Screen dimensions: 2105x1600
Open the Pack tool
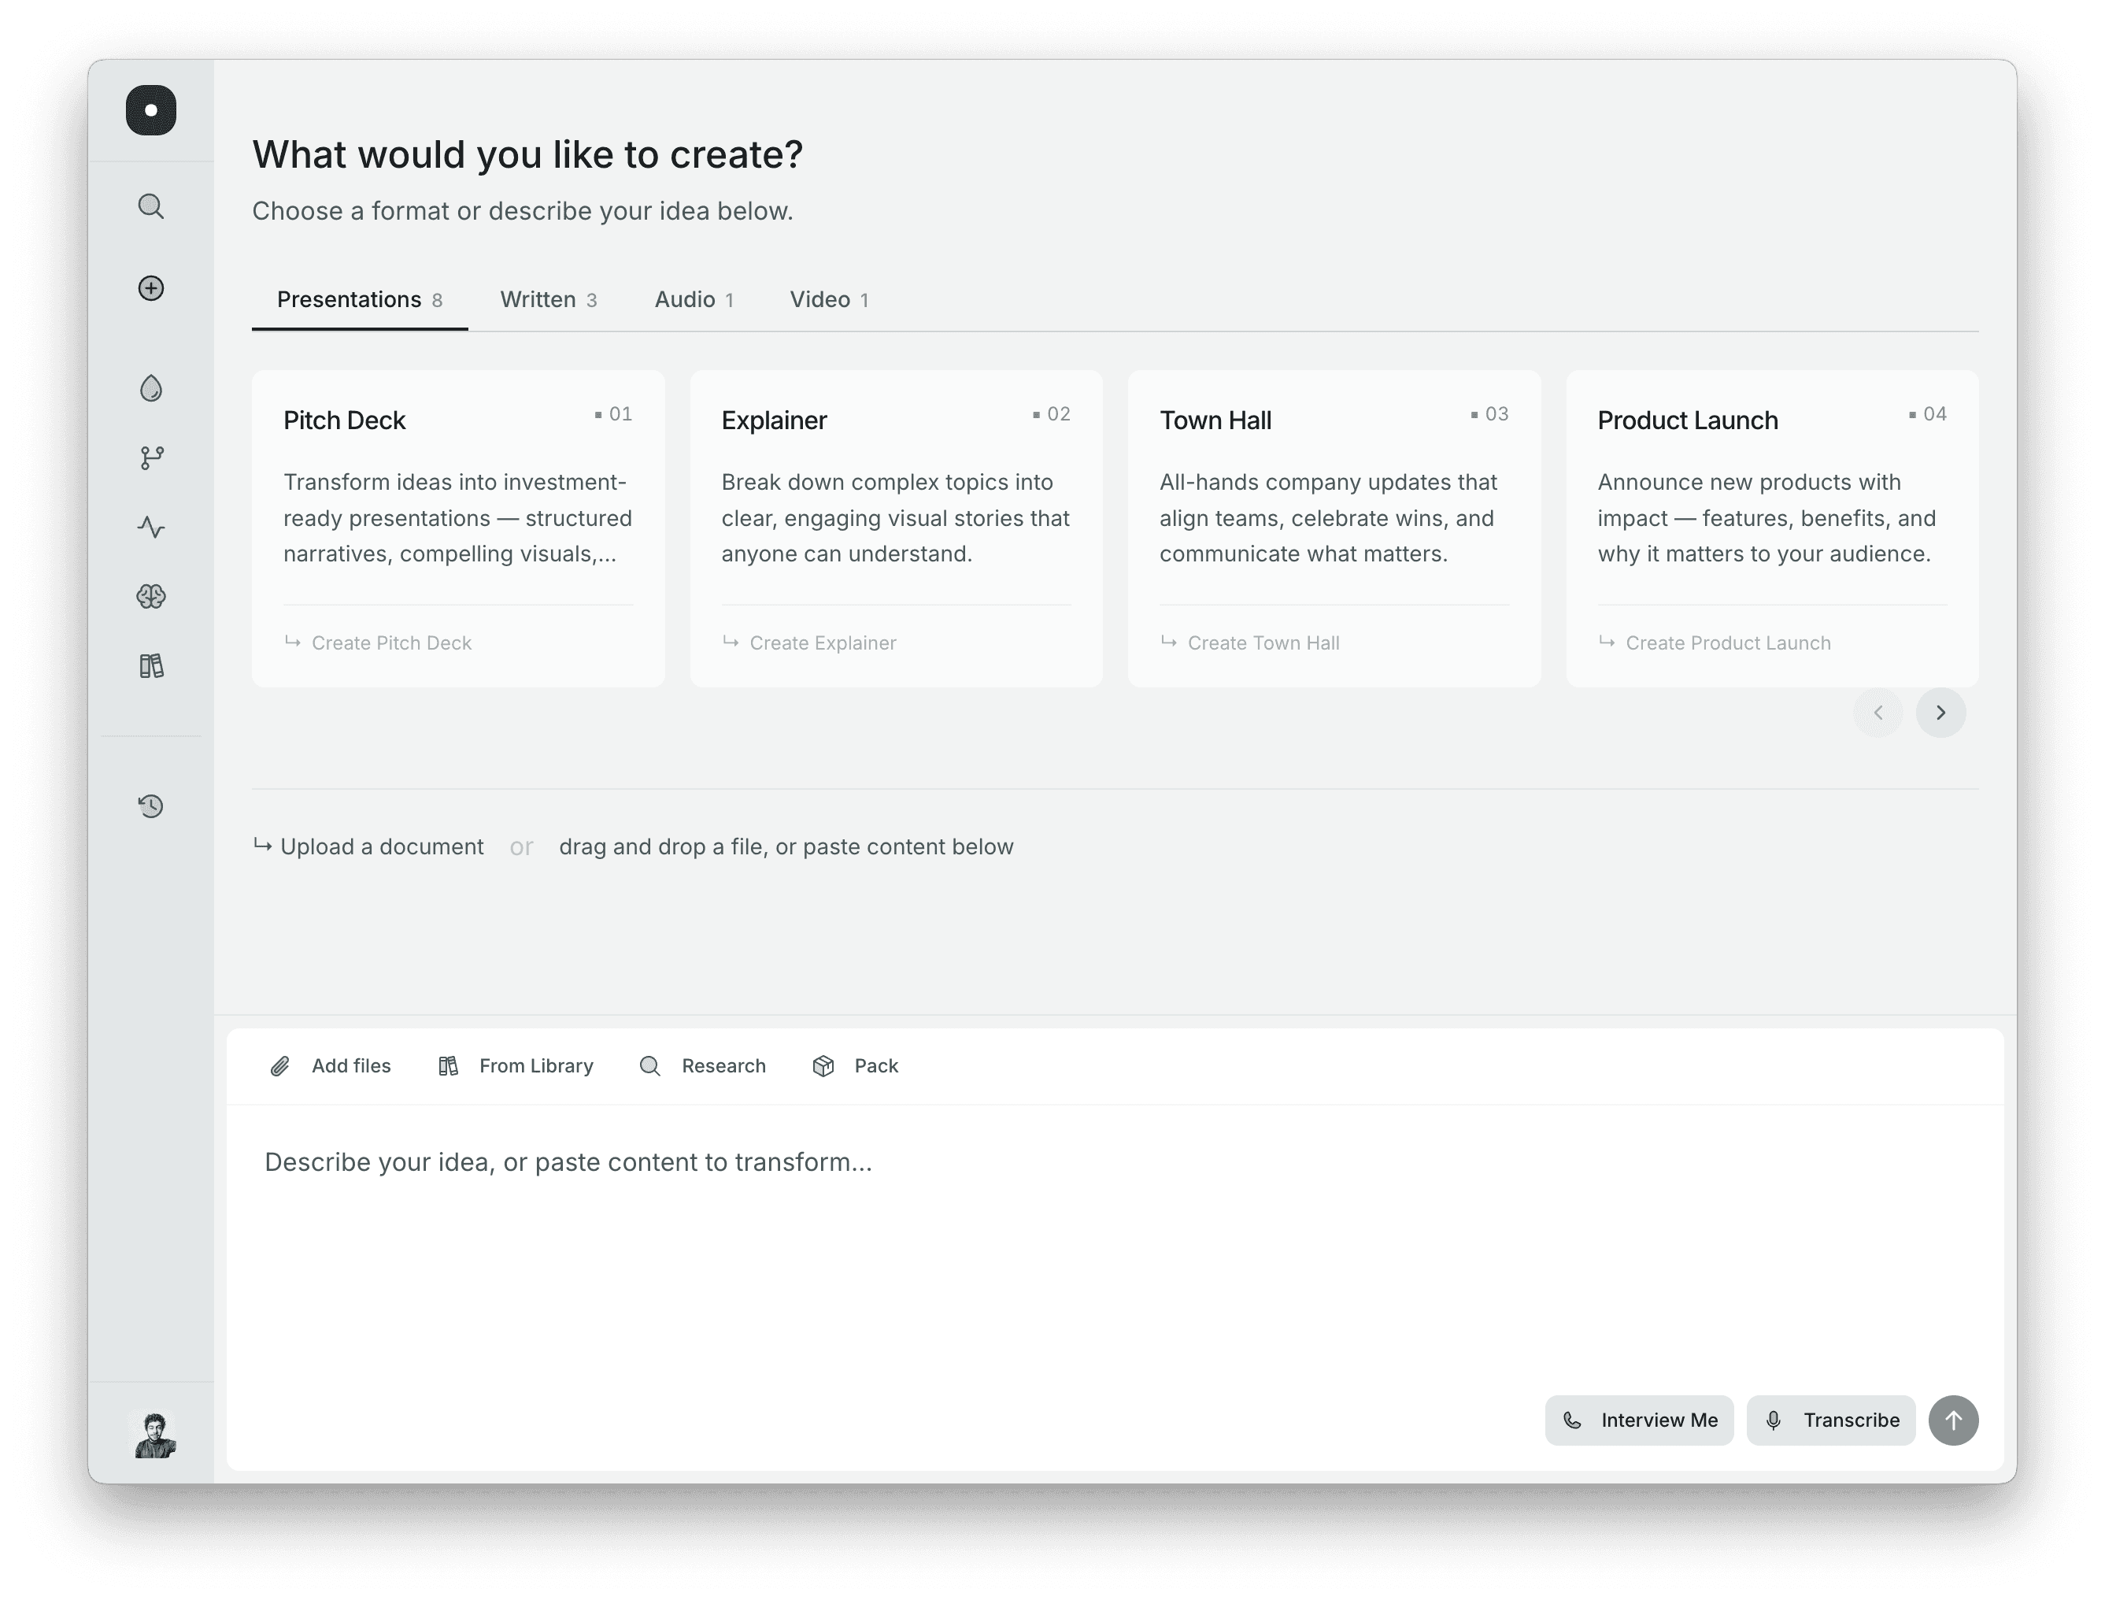pos(855,1065)
